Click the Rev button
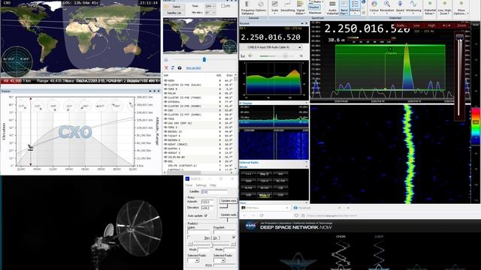Image resolution: width=481 pixels, height=270 pixels. click(207, 238)
